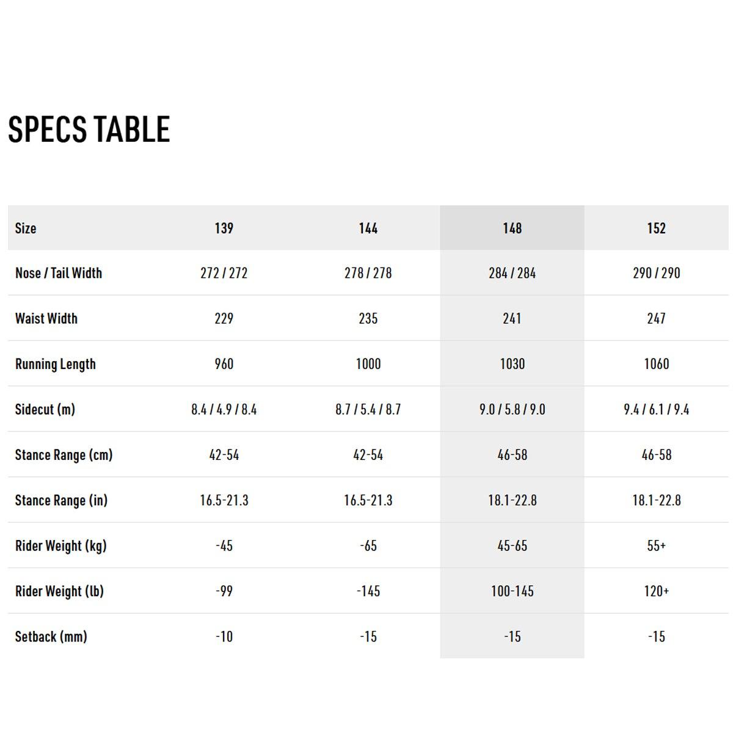Image resolution: width=733 pixels, height=733 pixels.
Task: Click the 241 waist width value
Action: (x=512, y=318)
